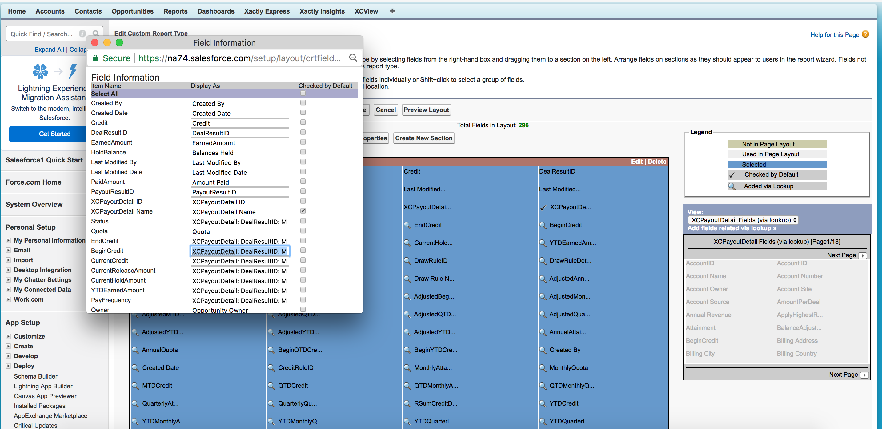Click the lookup icon beside MonthlyQuota field

point(543,368)
